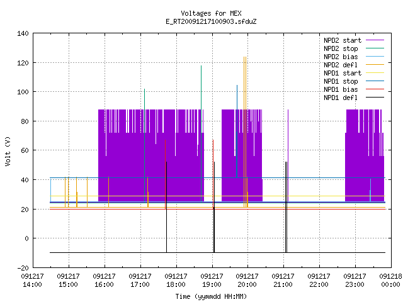Click y-axis tick value -20

(23, 268)
